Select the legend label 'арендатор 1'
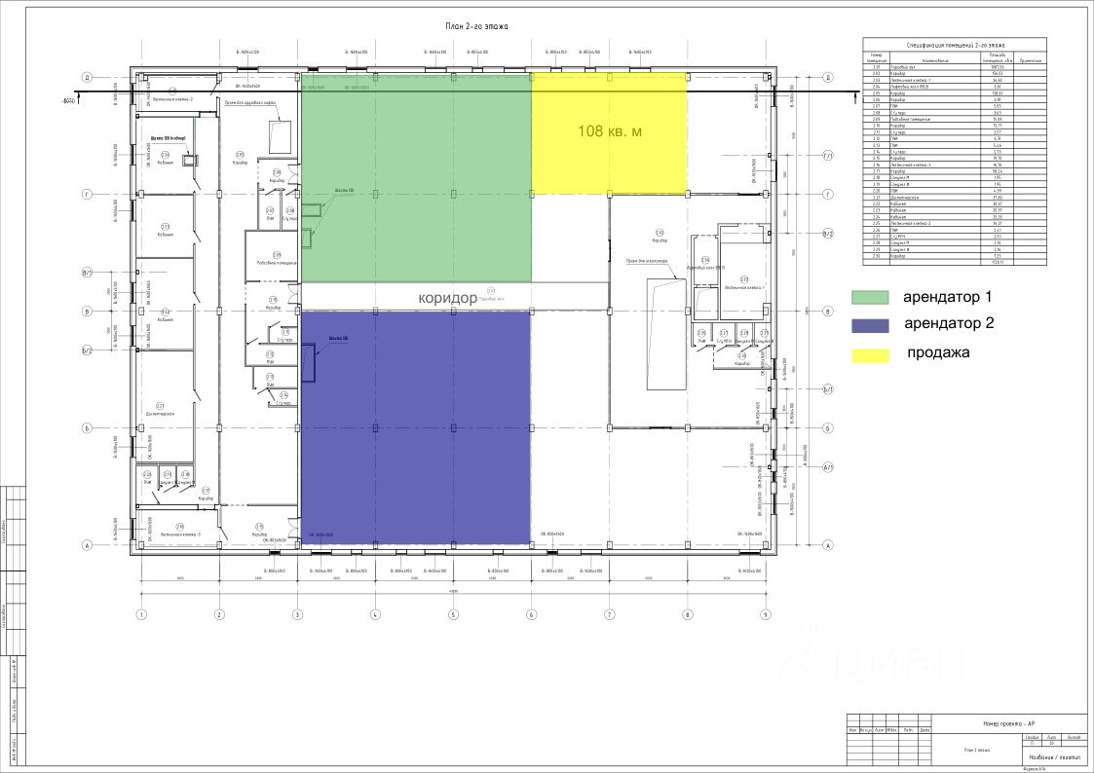This screenshot has width=1094, height=773. click(947, 297)
